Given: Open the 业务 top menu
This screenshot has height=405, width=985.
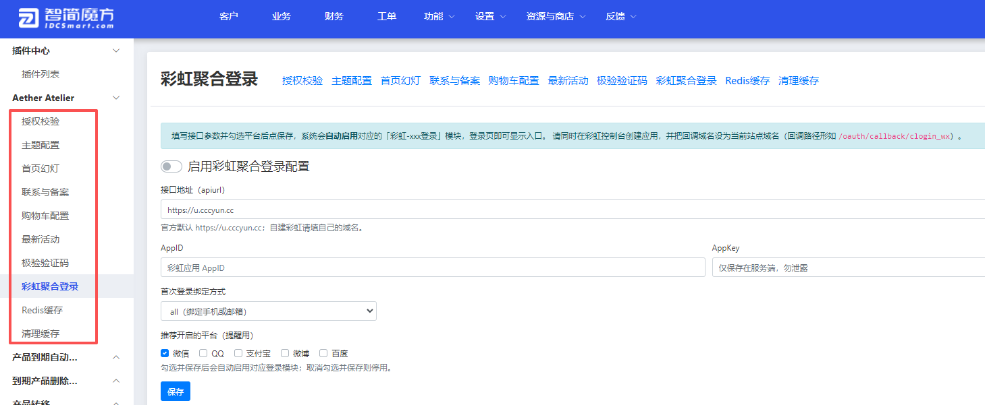Looking at the screenshot, I should [x=282, y=16].
